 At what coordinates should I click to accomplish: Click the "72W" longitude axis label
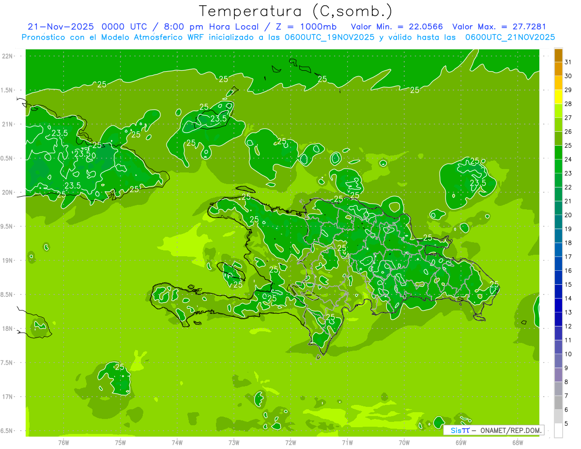(x=290, y=443)
